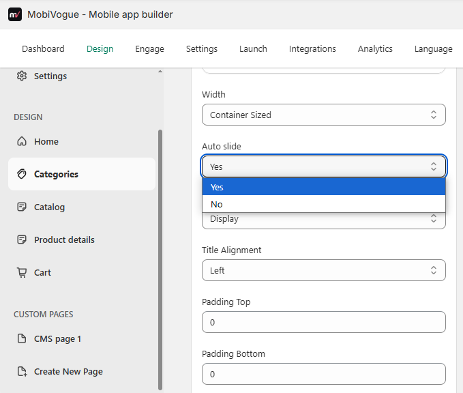This screenshot has height=393, width=463.
Task: Click the CMS page 1 document icon
Action: tap(22, 338)
